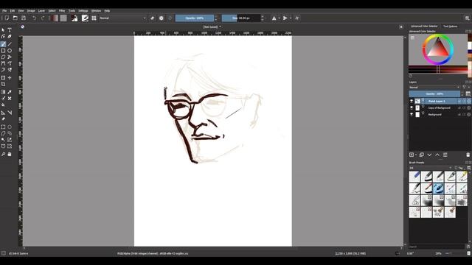The image size is (472, 265).
Task: Open the File menu
Action: point(4,11)
